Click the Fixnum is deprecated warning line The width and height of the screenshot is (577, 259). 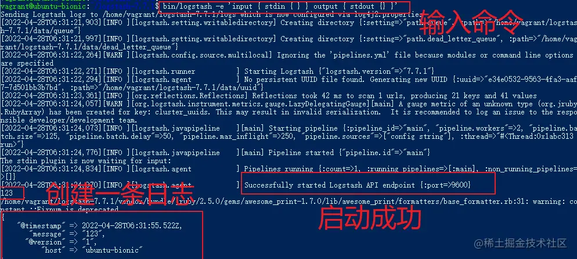click(288, 206)
